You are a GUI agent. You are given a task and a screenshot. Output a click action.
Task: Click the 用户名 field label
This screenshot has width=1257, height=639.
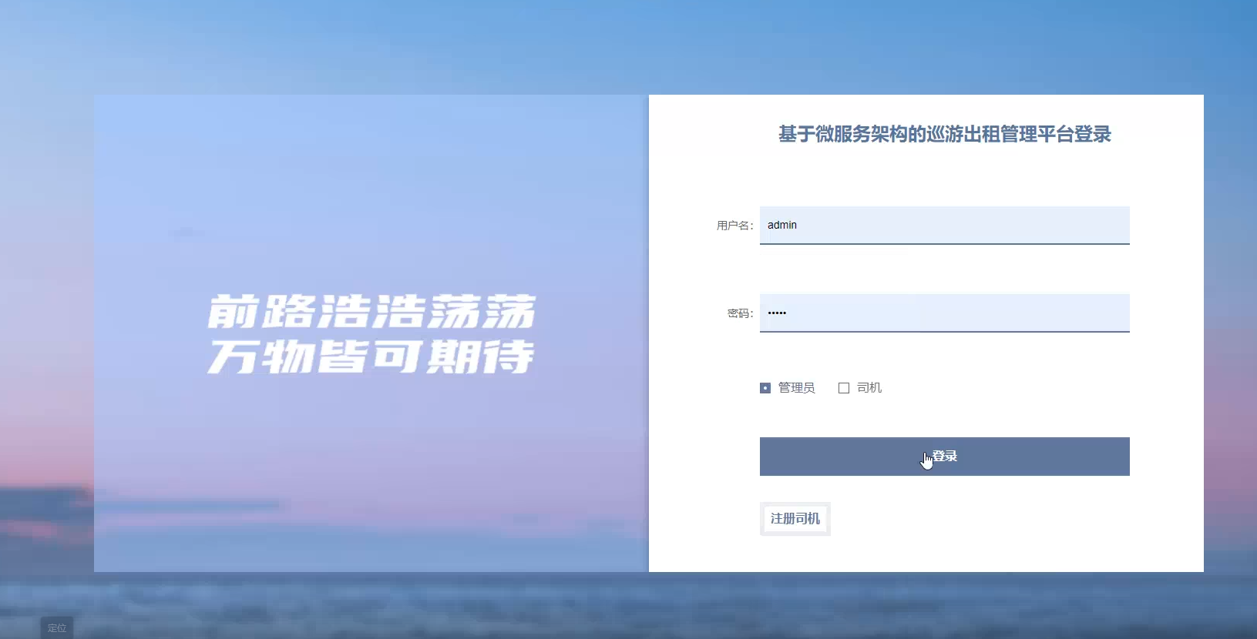click(x=734, y=226)
